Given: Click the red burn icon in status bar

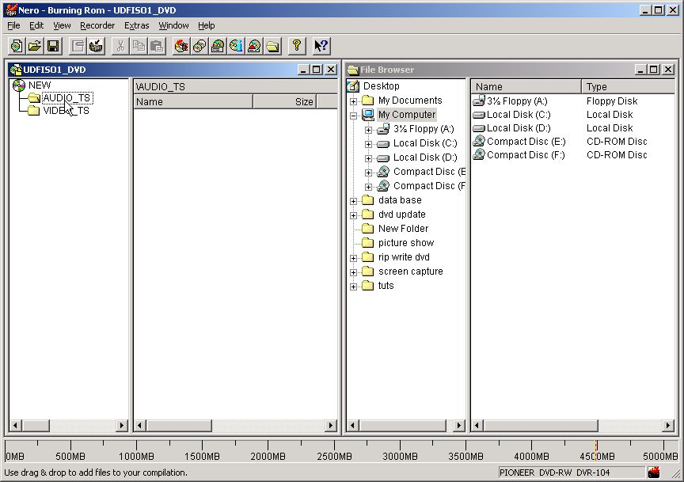Looking at the screenshot, I should click(653, 472).
